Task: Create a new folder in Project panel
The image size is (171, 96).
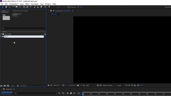Action: (5, 86)
